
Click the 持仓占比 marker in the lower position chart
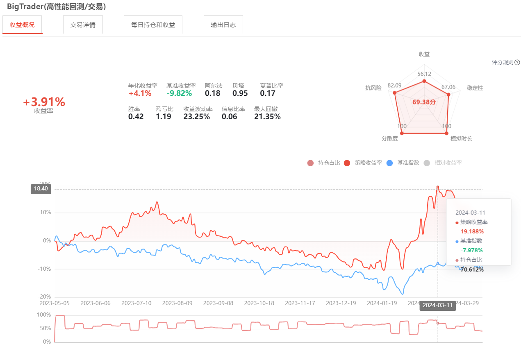(x=438, y=324)
